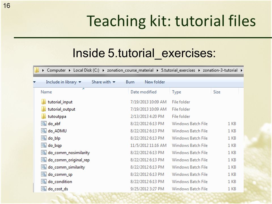The height and width of the screenshot is (204, 272).
Task: Expand arrow before zonation-3-tutorial breadcrumb
Action: pos(199,70)
